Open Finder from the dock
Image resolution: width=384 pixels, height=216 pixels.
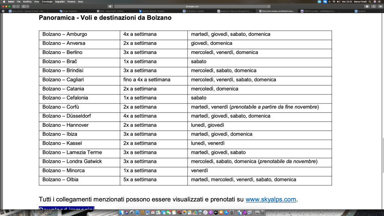[121, 213]
